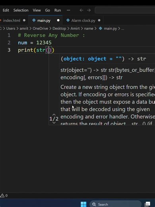Click the str(object='') docstring line
The image size is (155, 207).
click(x=108, y=74)
